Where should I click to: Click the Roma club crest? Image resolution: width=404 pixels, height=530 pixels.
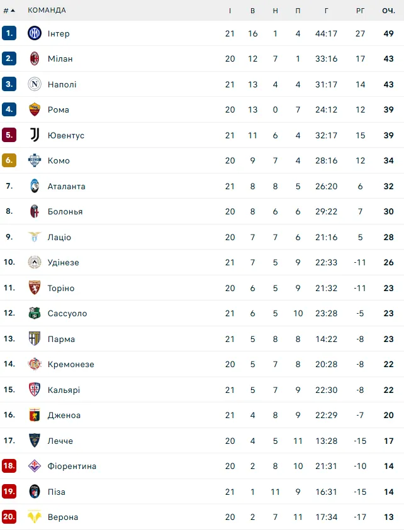pos(35,109)
